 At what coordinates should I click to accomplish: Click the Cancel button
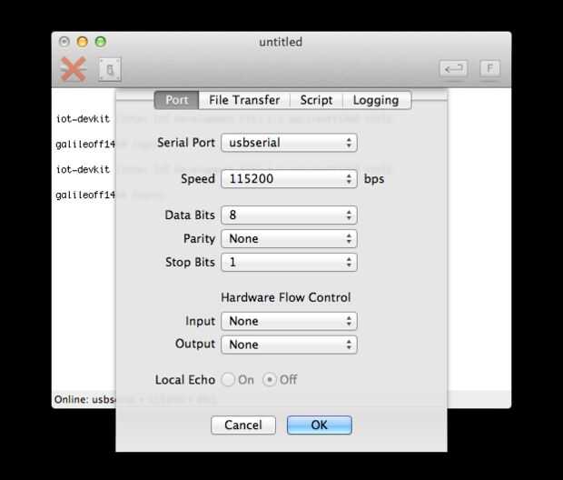point(243,425)
